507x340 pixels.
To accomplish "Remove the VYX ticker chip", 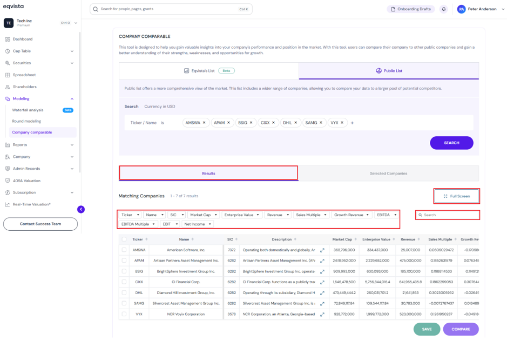I will pyautogui.click(x=342, y=123).
